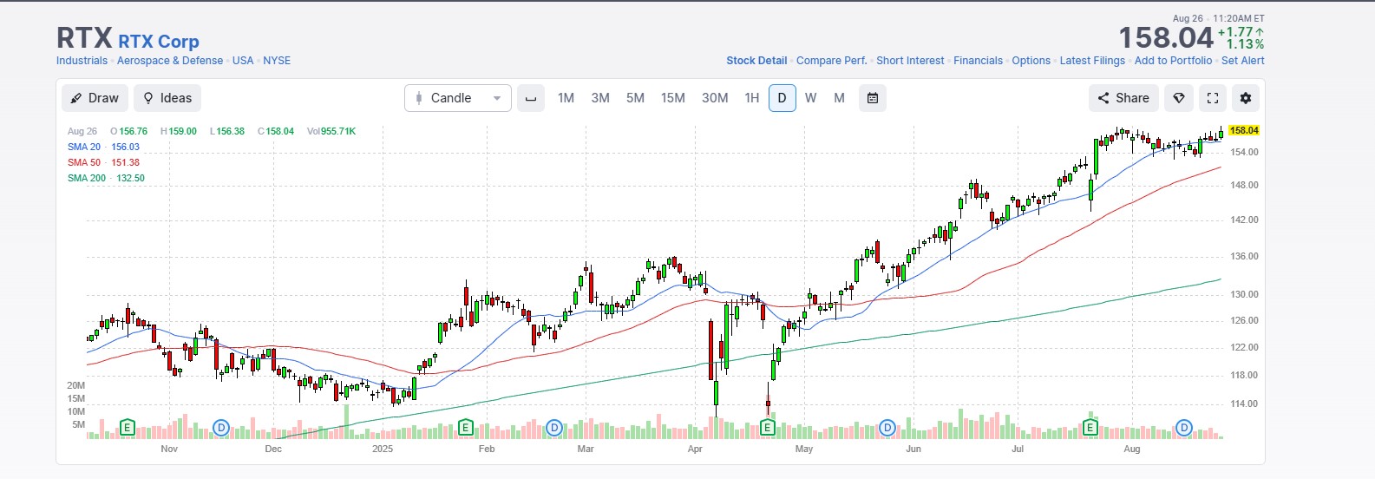The image size is (1375, 479).
Task: Select the daily D timeframe
Action: [782, 98]
